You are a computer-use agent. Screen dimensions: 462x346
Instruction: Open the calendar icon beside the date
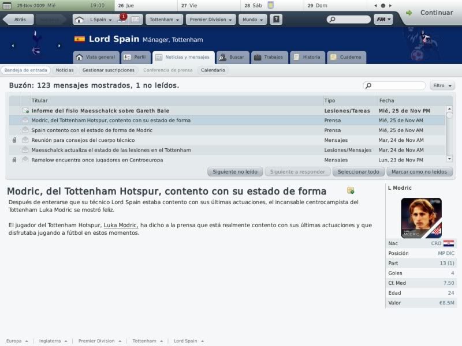coord(7,6)
